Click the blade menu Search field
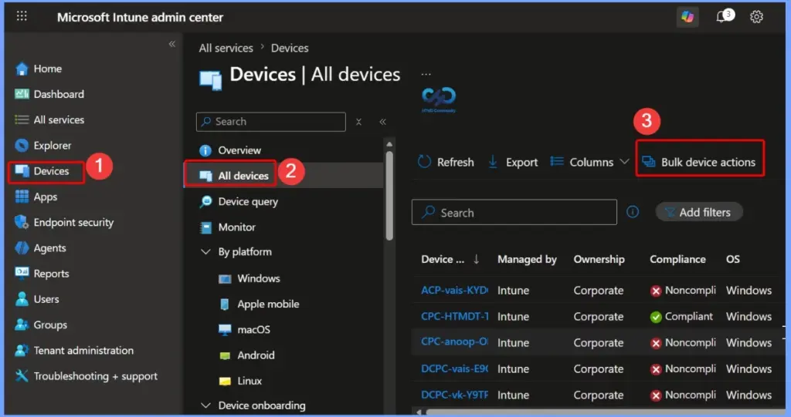This screenshot has height=417, width=791. pos(271,122)
